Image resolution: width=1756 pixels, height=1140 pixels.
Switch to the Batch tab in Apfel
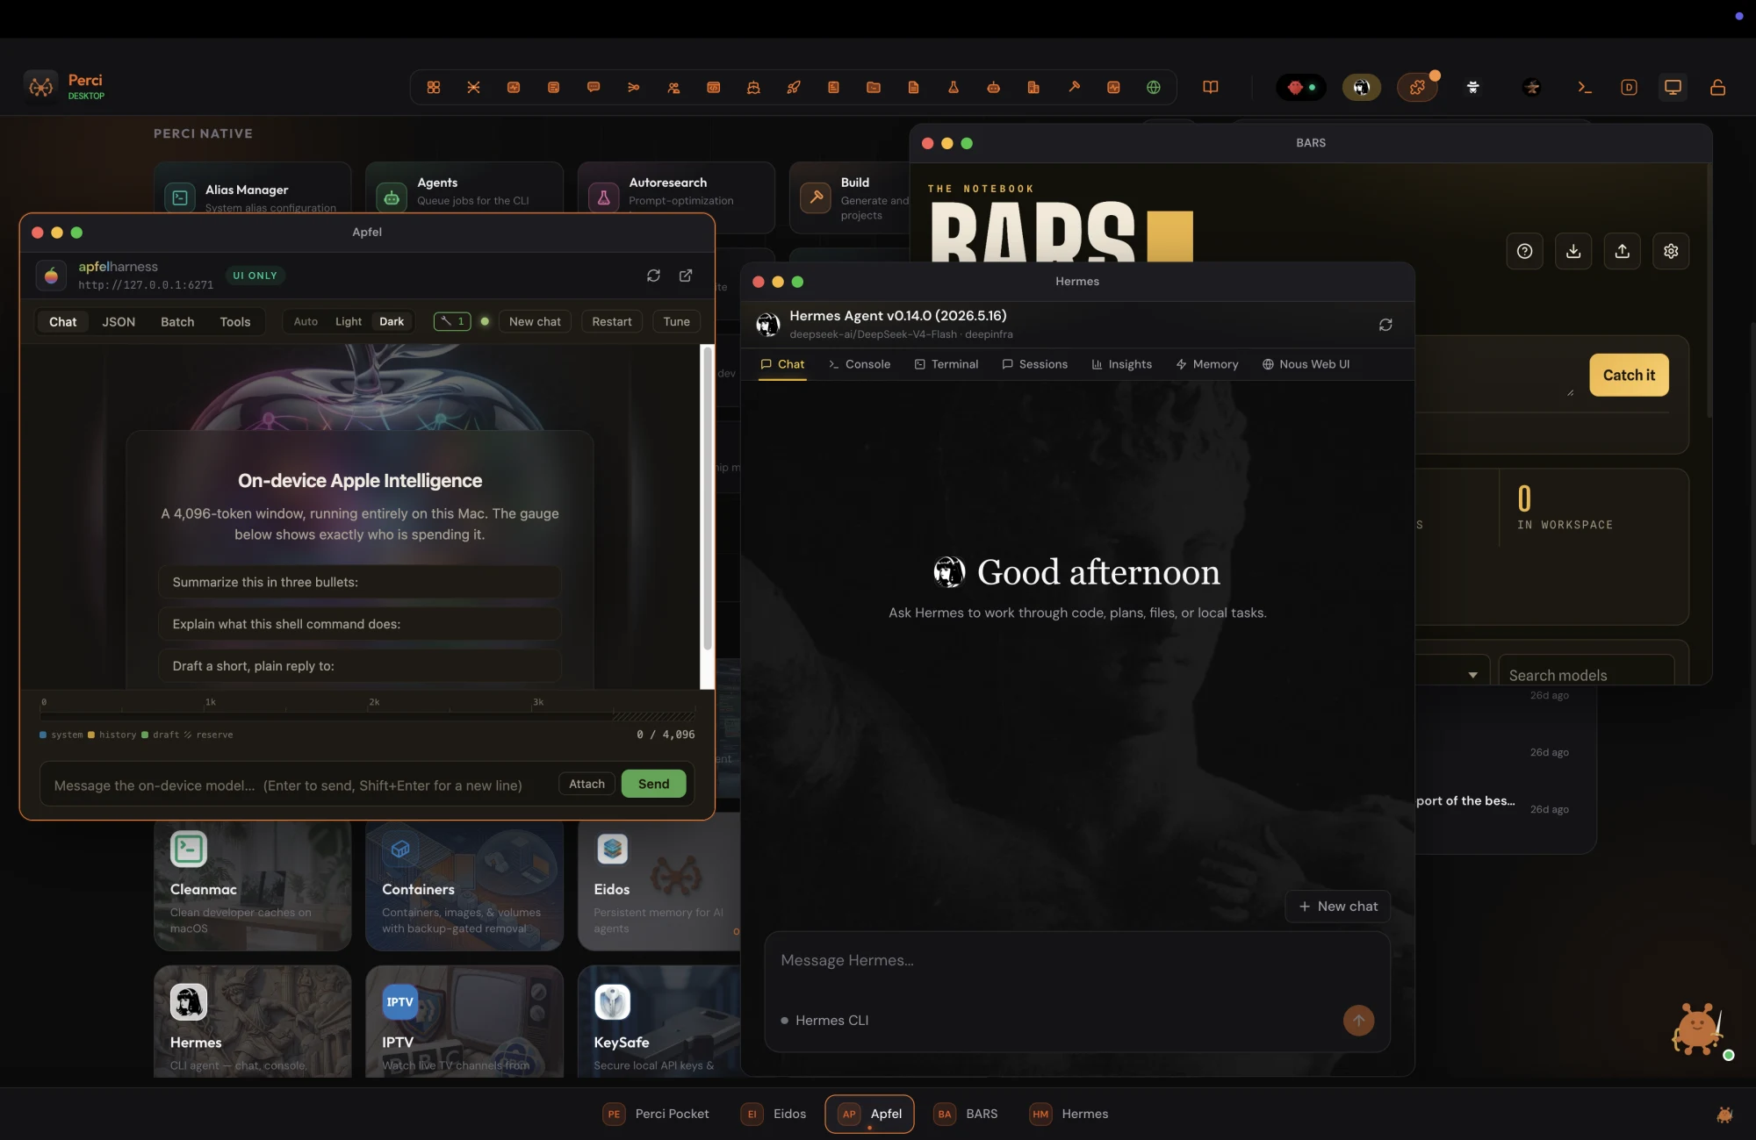tap(177, 322)
